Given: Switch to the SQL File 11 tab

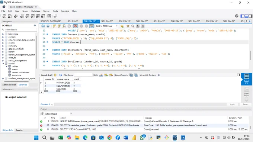Looking at the screenshot, I should [x=107, y=21].
